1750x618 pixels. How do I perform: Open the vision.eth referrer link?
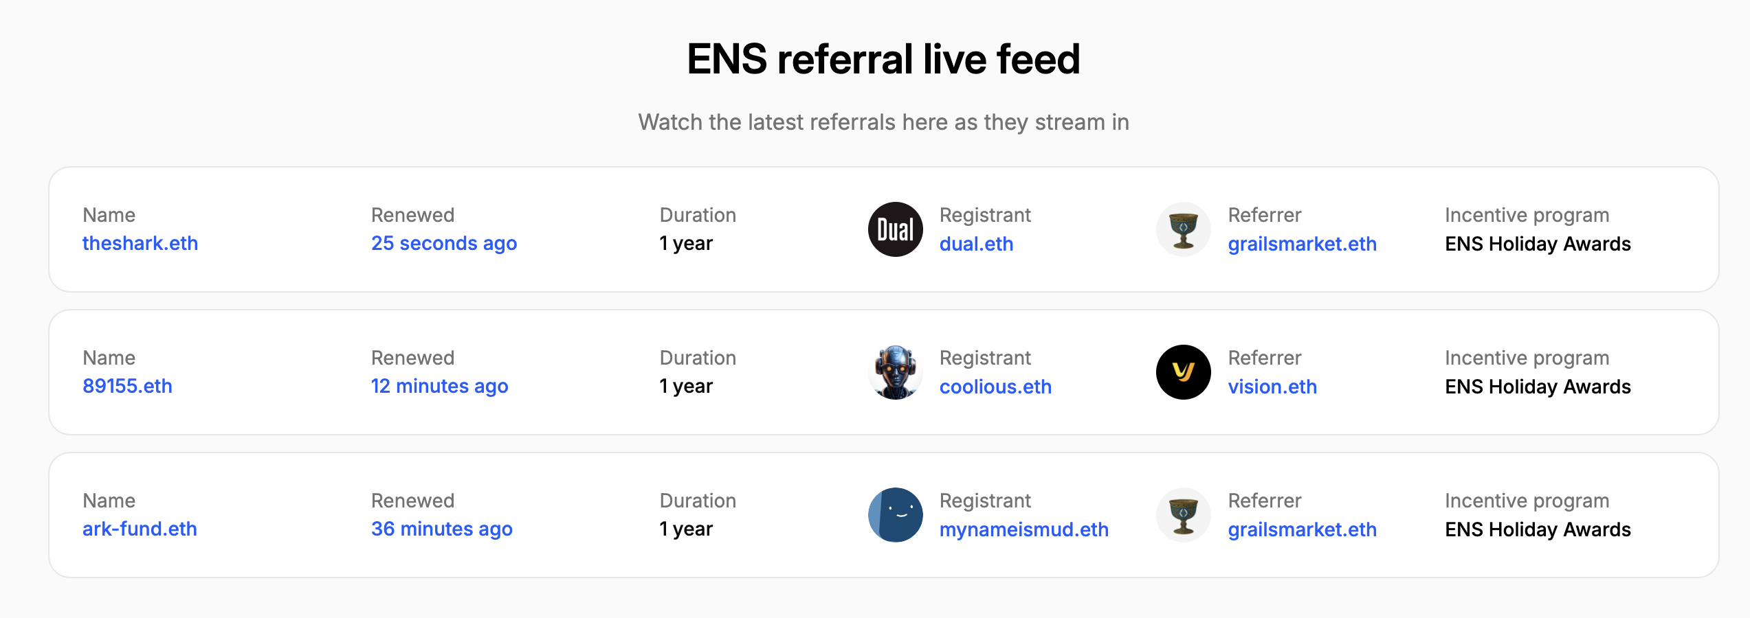click(1272, 387)
